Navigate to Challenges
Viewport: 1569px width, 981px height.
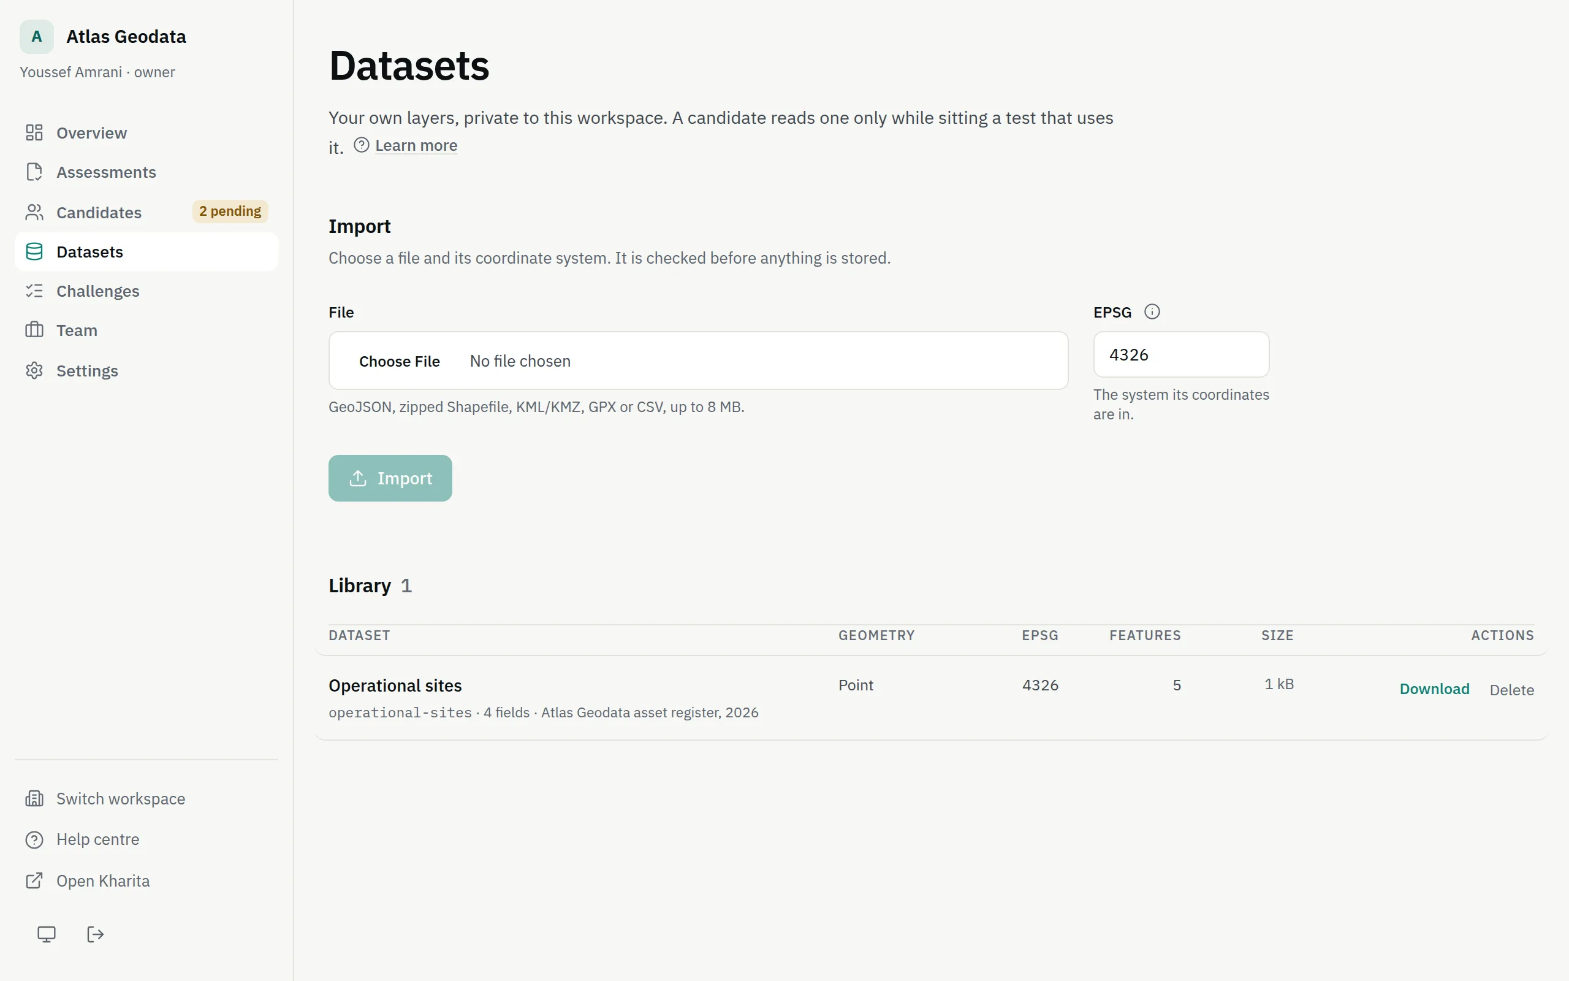[146, 291]
